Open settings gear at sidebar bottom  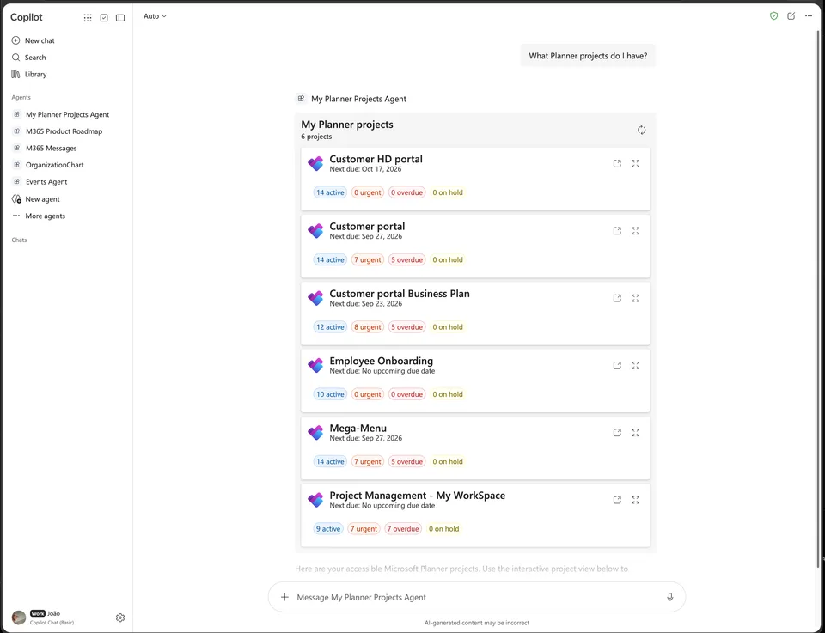[x=120, y=618]
